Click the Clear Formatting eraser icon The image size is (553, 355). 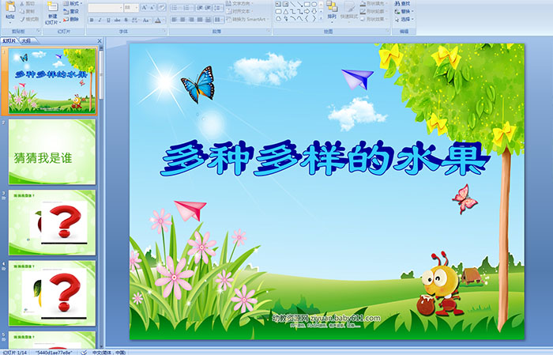[x=162, y=7]
